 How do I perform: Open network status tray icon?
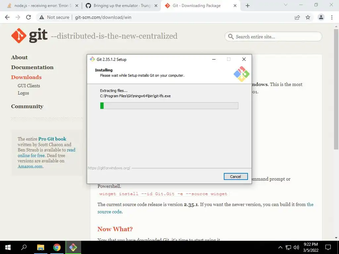tap(288, 247)
